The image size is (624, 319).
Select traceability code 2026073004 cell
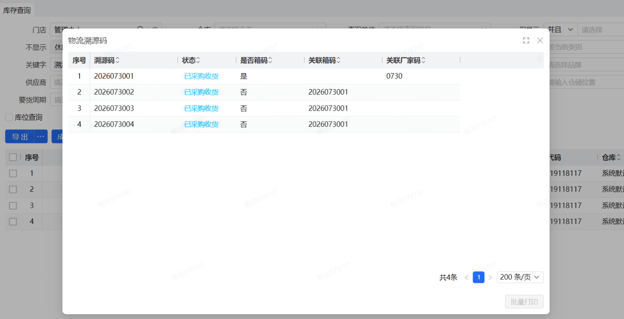tap(114, 124)
